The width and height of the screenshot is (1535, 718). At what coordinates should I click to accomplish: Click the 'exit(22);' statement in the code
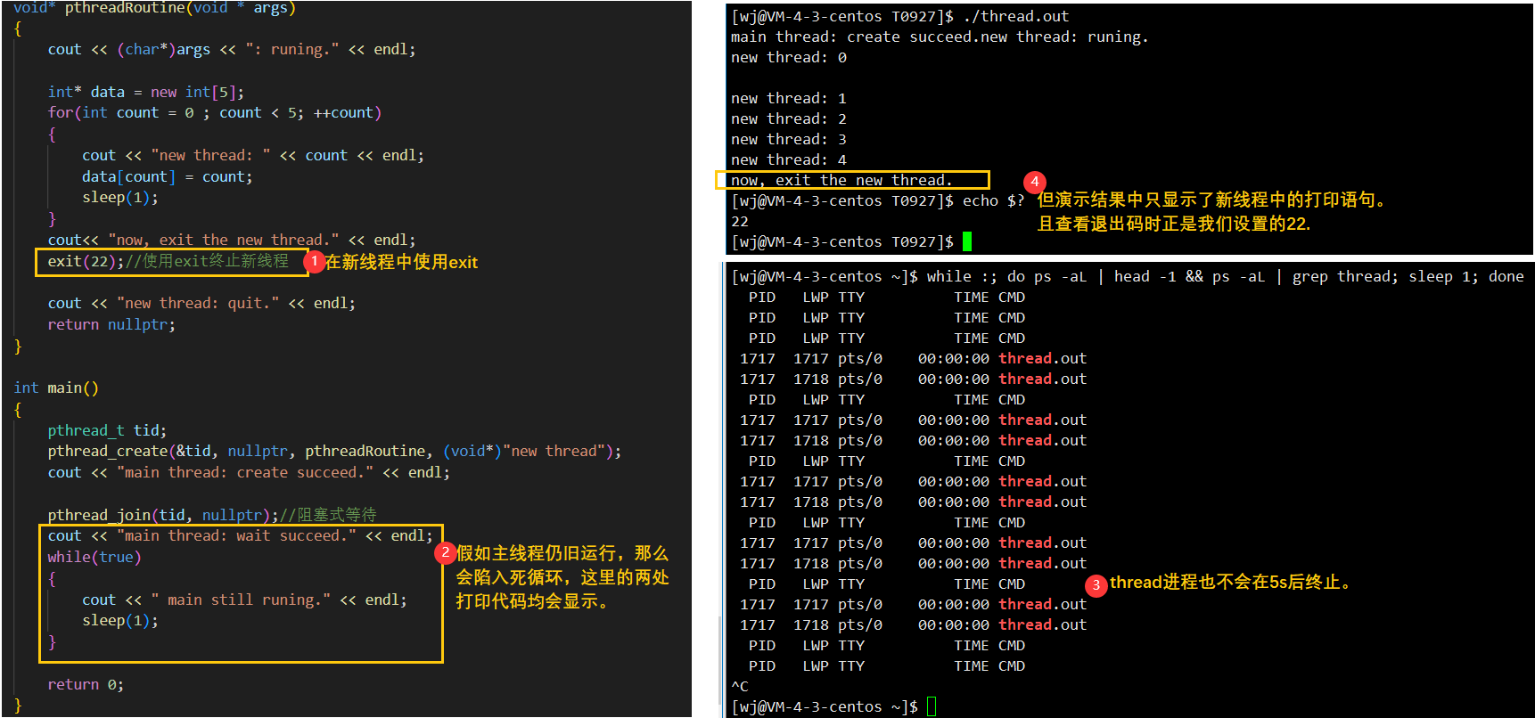click(x=86, y=261)
